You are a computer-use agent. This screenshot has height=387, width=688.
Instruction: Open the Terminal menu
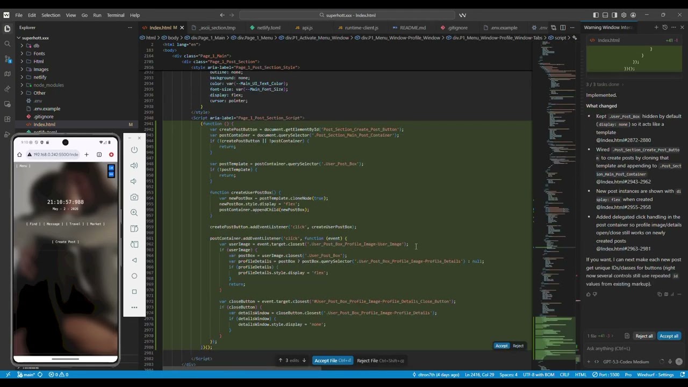click(116, 15)
